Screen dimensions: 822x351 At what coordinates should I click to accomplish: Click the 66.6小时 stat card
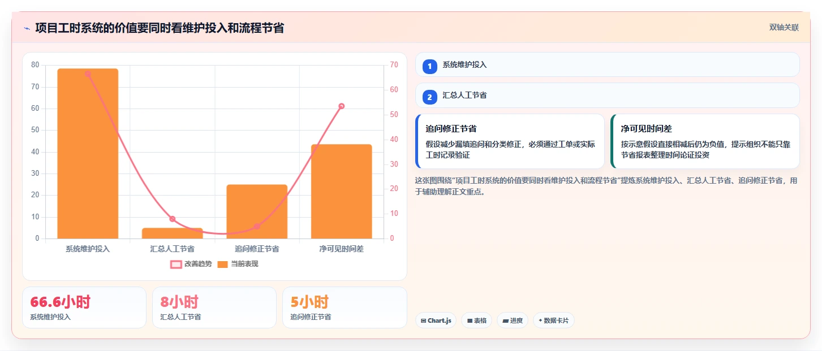[84, 307]
